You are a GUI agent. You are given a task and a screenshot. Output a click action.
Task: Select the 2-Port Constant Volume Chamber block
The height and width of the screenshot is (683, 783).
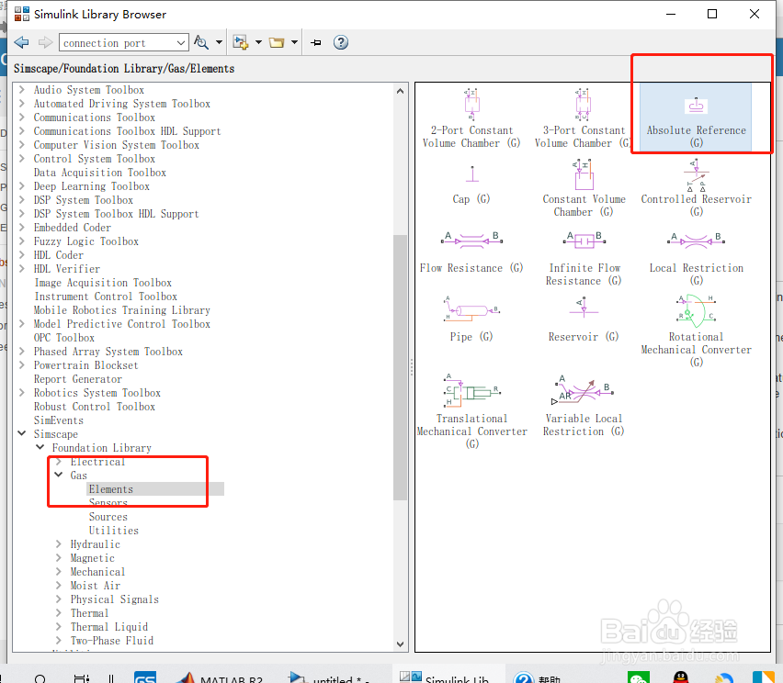(471, 118)
